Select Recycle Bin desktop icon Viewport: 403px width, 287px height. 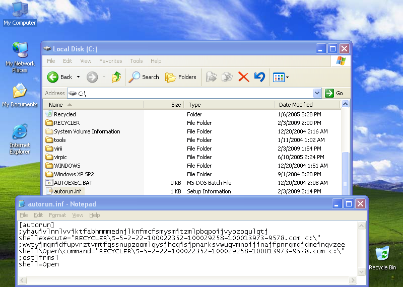[382, 254]
